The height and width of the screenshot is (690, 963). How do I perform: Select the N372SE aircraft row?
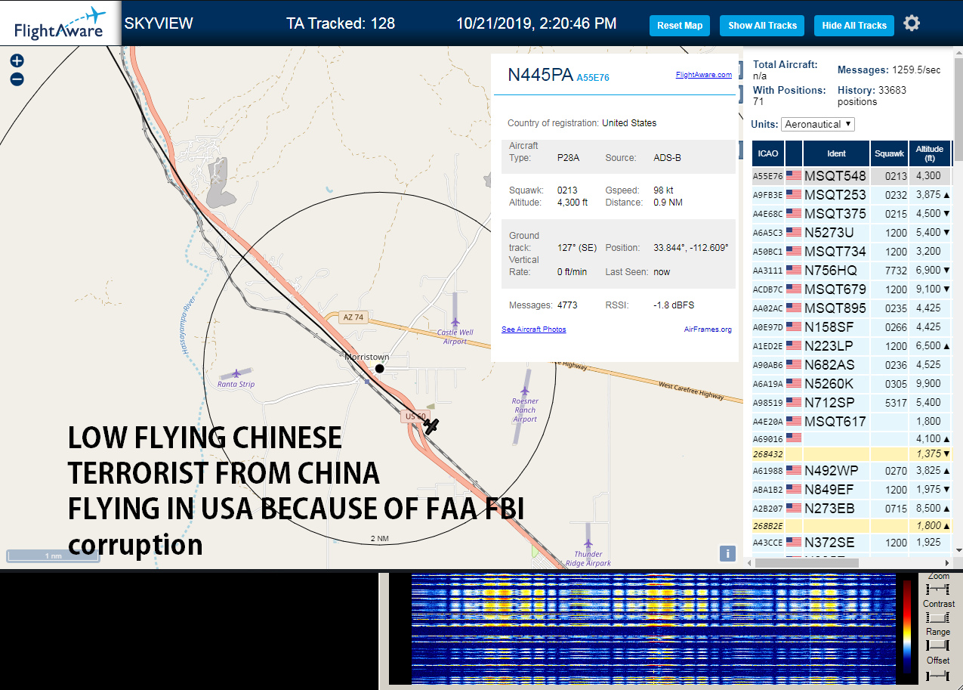tap(852, 543)
